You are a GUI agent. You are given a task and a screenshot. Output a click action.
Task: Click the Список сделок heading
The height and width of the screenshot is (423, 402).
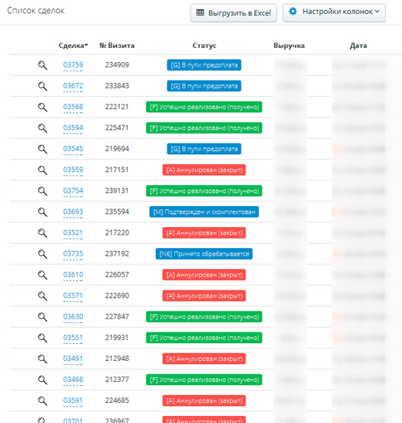coord(36,11)
